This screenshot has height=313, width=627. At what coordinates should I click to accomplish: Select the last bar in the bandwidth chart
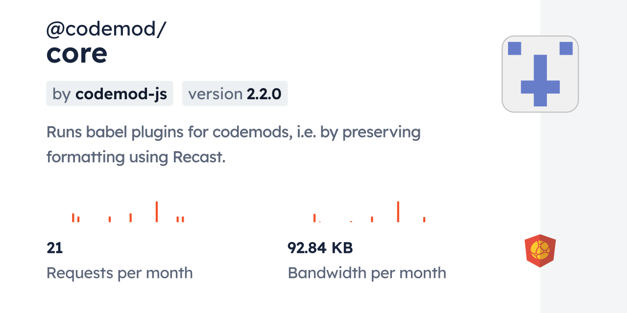pyautogui.click(x=424, y=220)
